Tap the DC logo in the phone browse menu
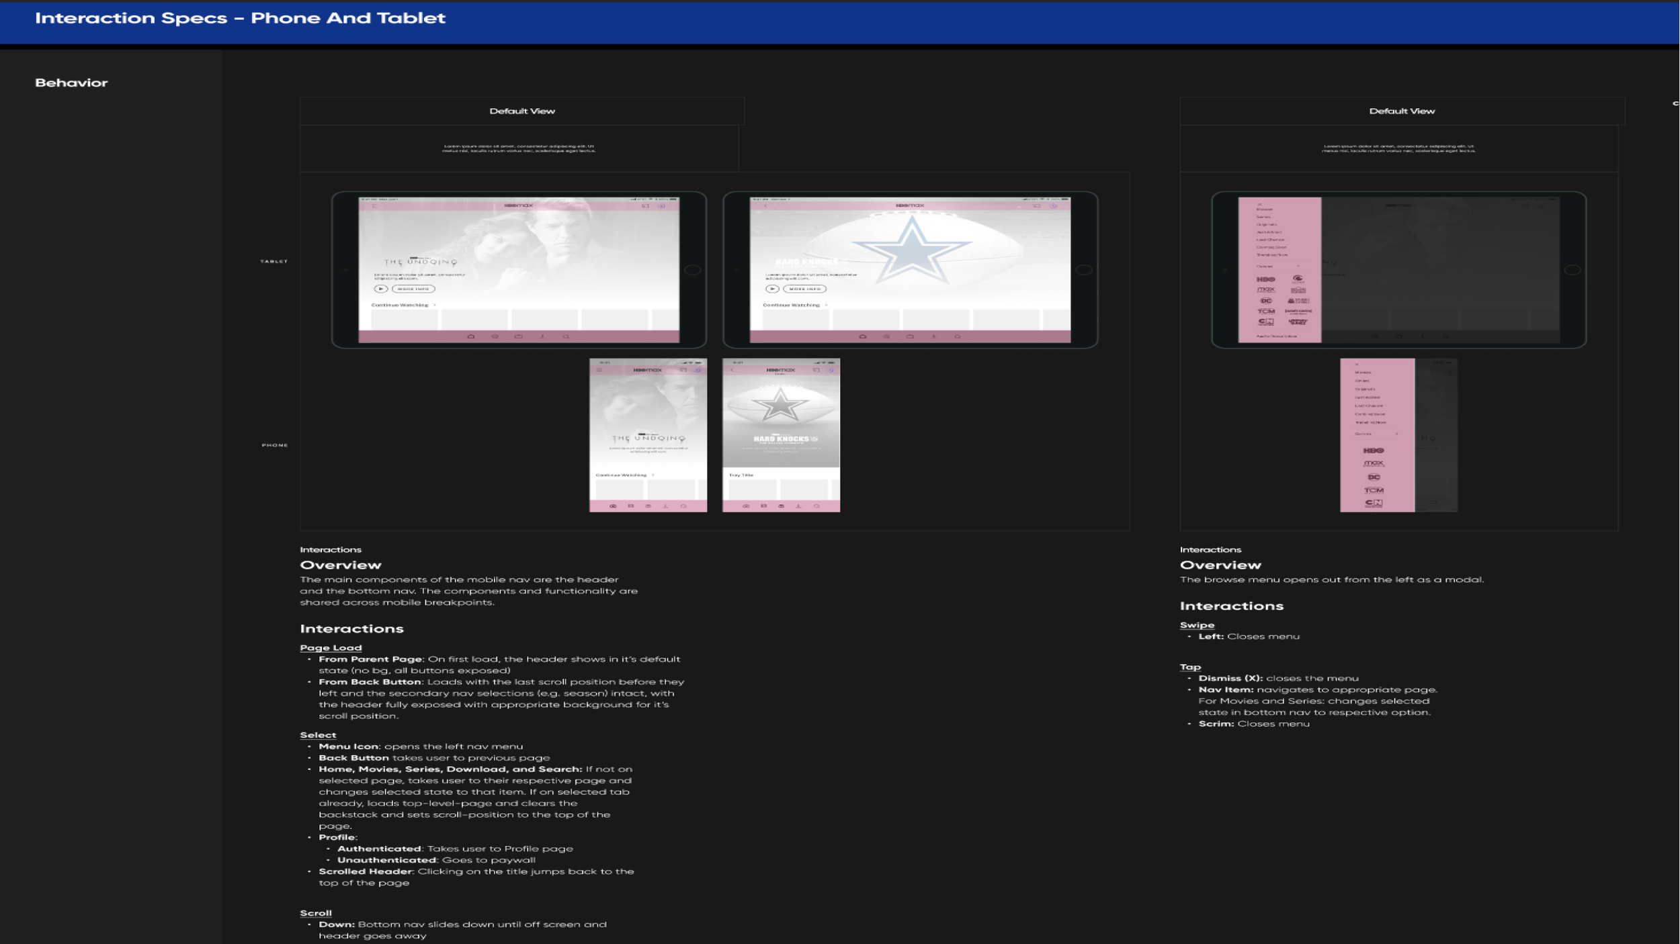This screenshot has height=944, width=1680. point(1374,477)
